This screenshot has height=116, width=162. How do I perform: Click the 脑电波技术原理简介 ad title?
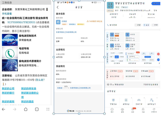click(30, 61)
